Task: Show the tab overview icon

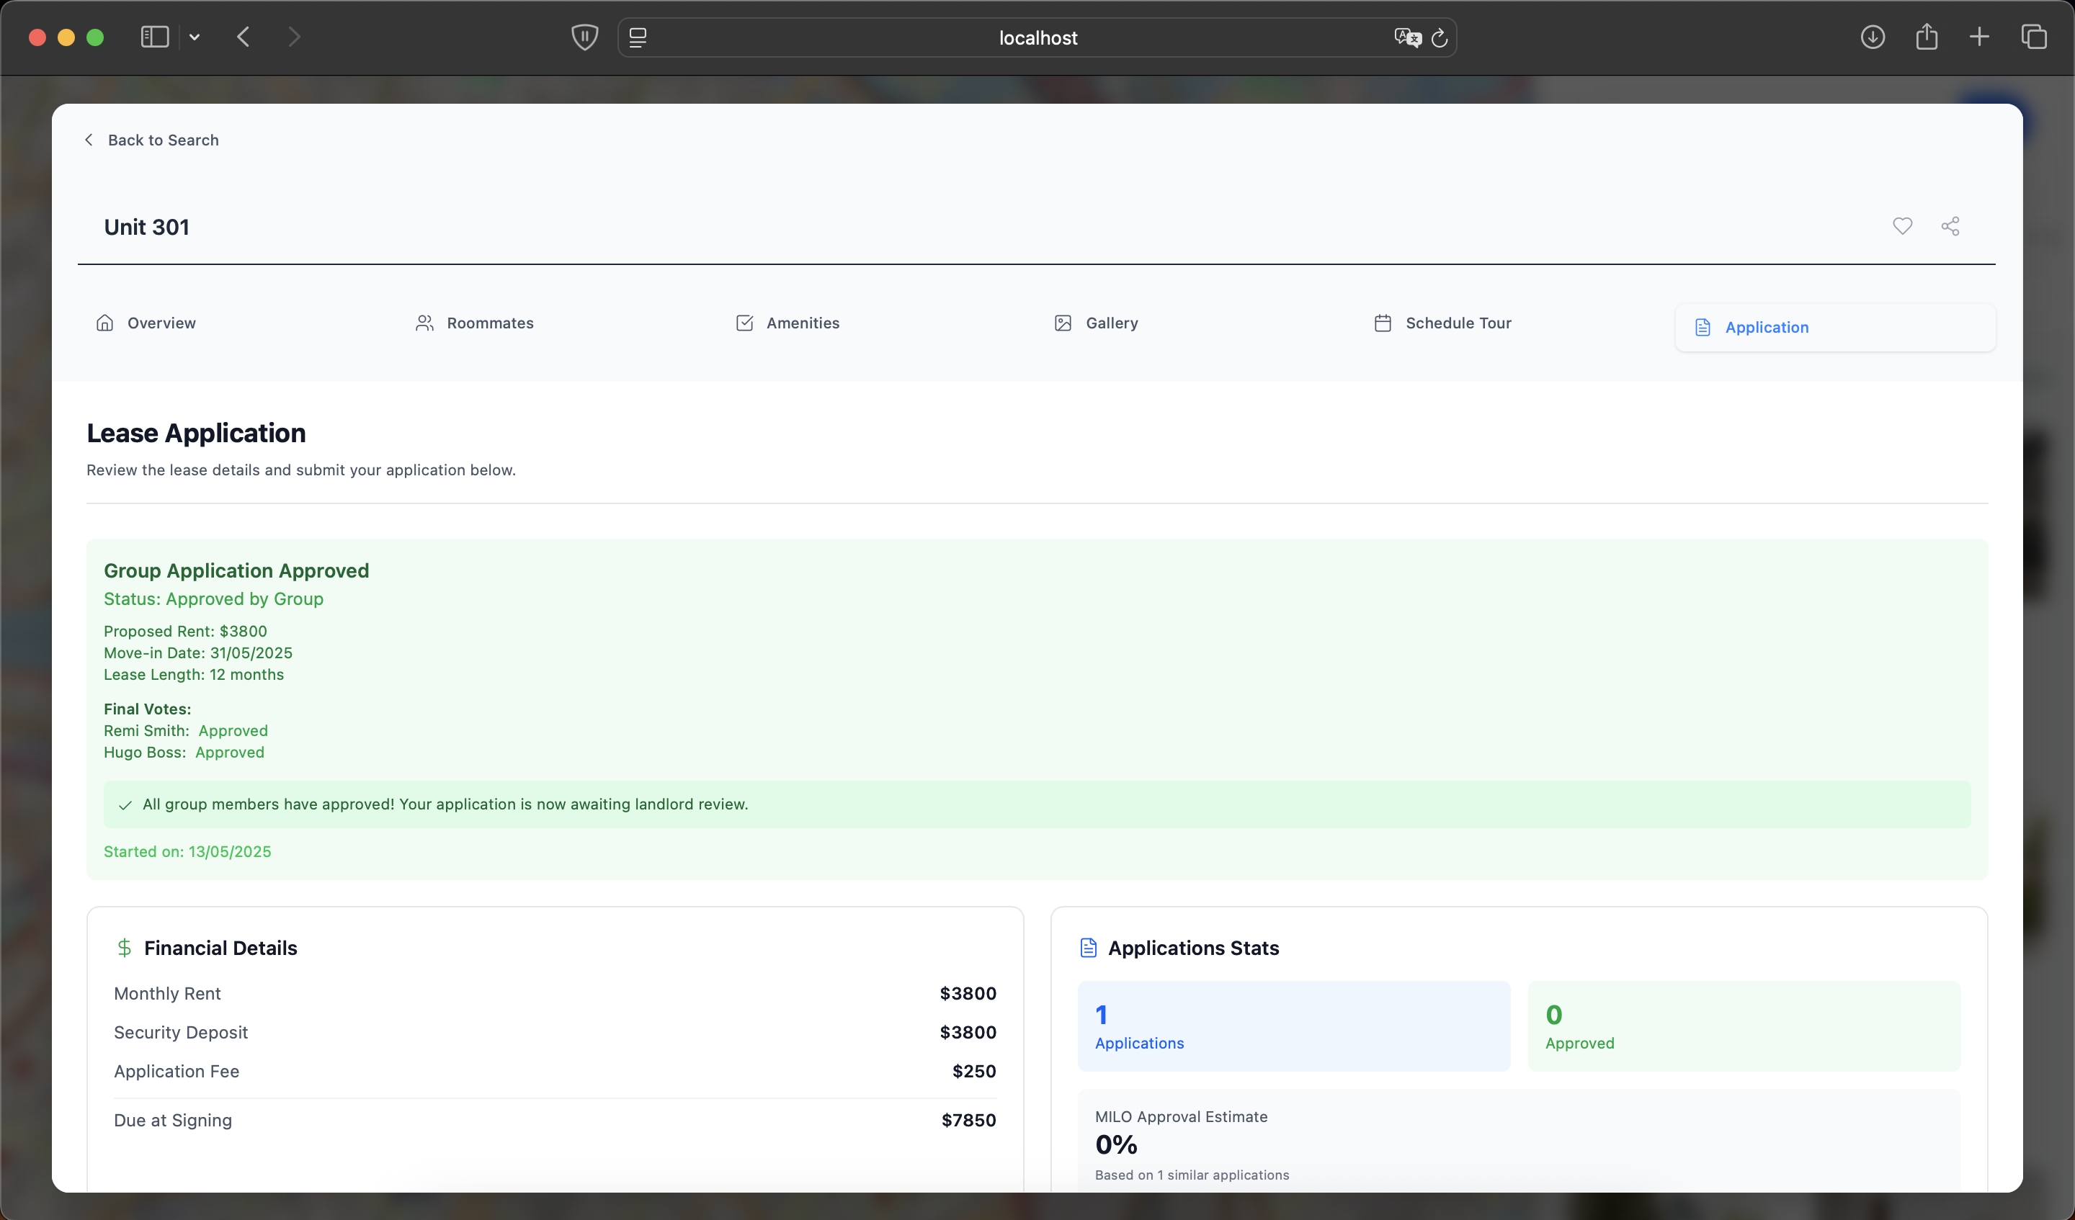Action: (x=2034, y=37)
